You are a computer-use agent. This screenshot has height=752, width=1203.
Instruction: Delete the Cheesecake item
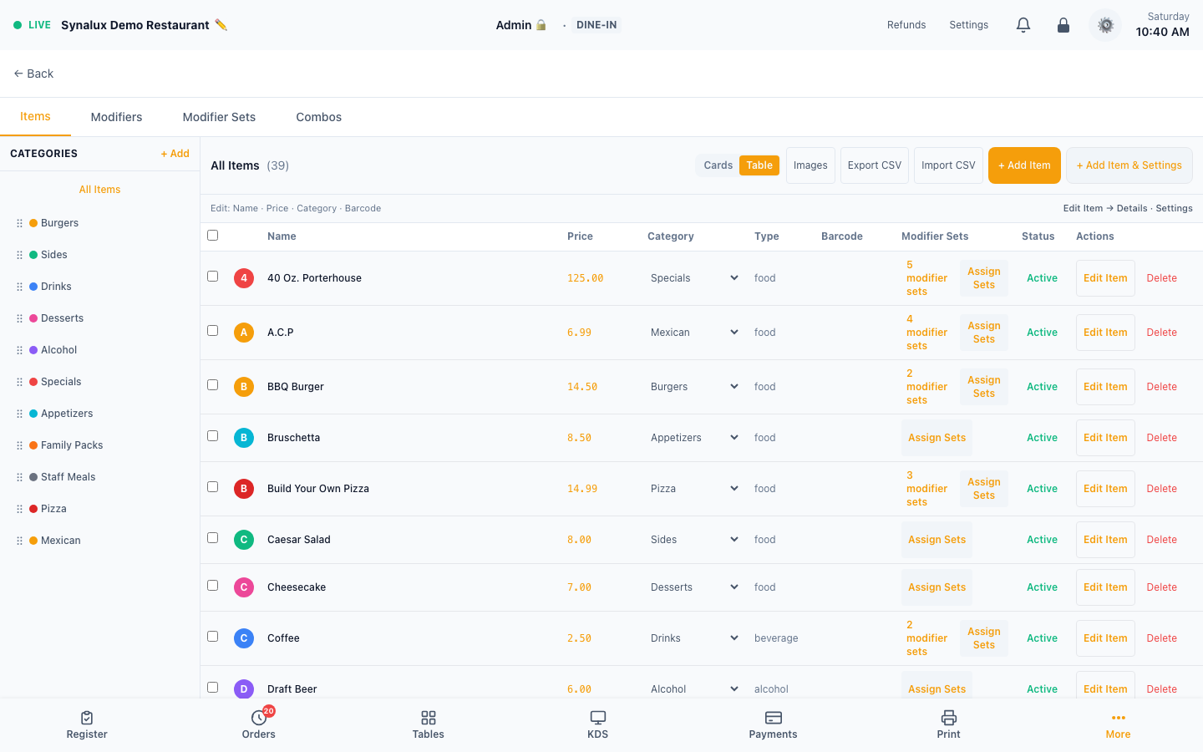(x=1161, y=587)
